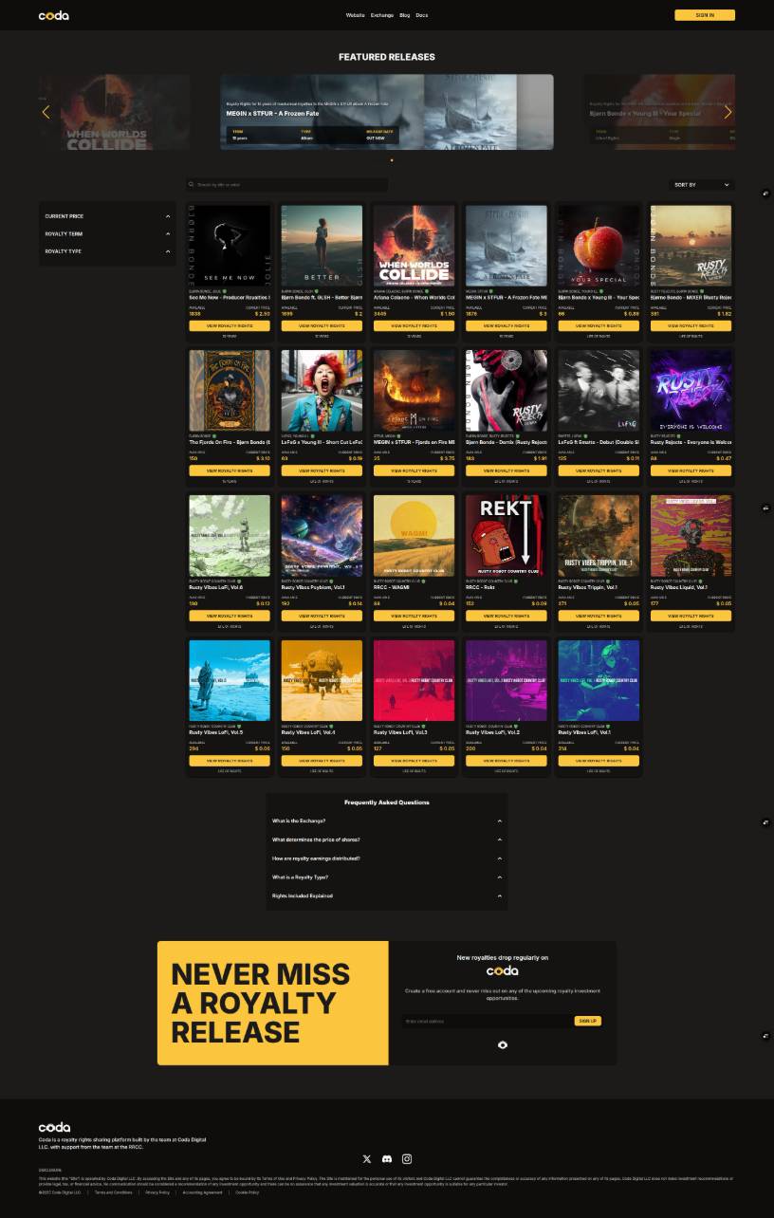This screenshot has width=774, height=1218.
Task: Expand FAQ 'How are royalty earnings distributed?'
Action: [387, 858]
